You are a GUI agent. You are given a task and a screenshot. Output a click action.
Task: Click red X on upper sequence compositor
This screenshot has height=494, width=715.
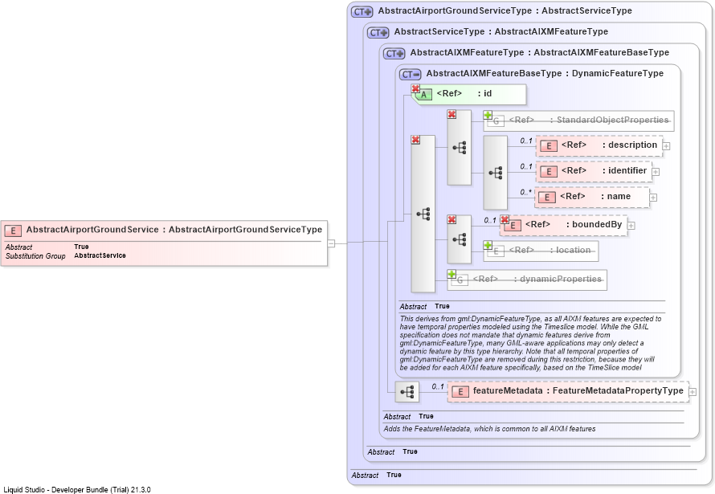[451, 114]
